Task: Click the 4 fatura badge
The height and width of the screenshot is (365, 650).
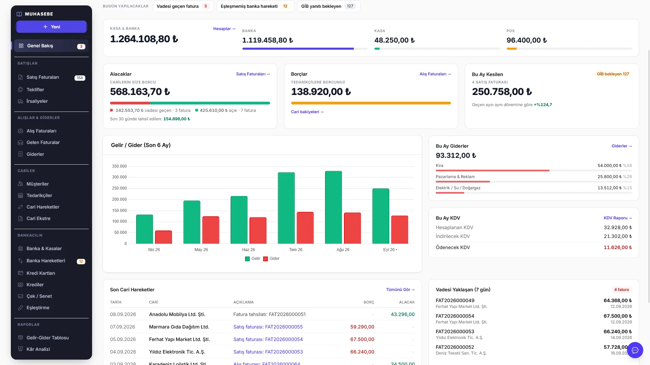Action: [x=622, y=290]
